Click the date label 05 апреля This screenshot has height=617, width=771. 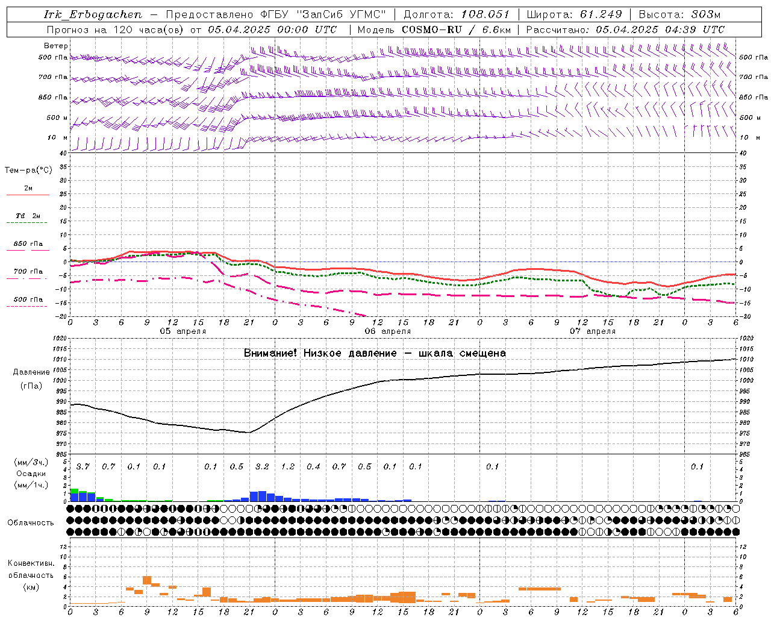[183, 331]
